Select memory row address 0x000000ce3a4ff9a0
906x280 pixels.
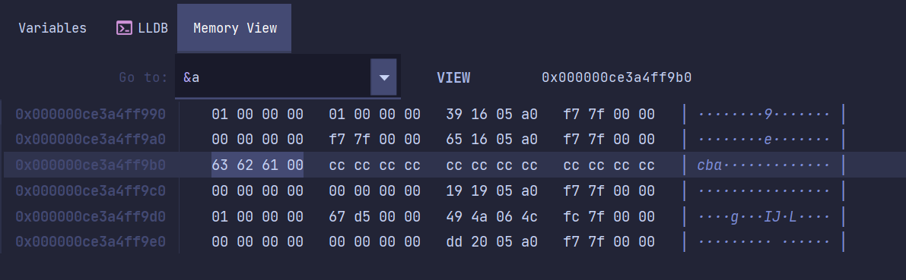tap(91, 140)
